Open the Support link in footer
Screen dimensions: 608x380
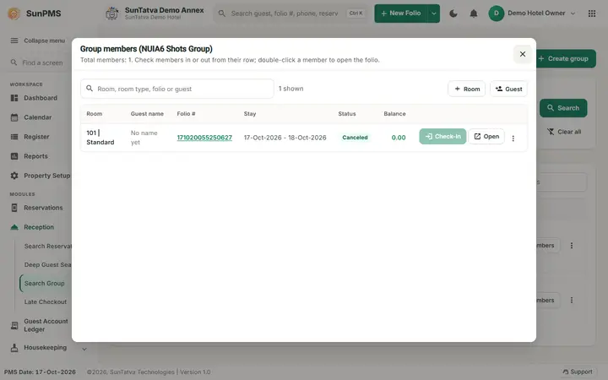point(578,372)
